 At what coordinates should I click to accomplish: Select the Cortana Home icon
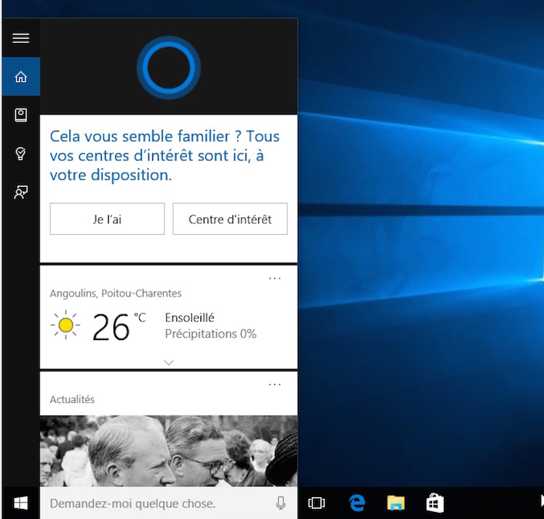coord(20,76)
